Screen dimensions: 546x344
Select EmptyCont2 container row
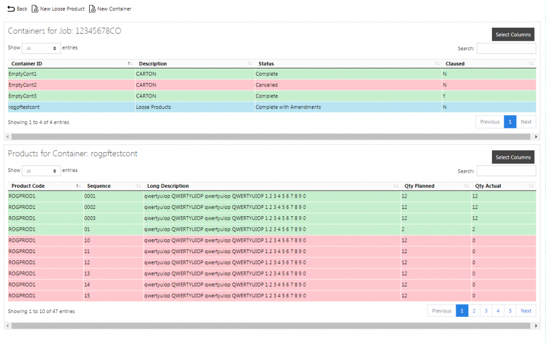tap(272, 85)
